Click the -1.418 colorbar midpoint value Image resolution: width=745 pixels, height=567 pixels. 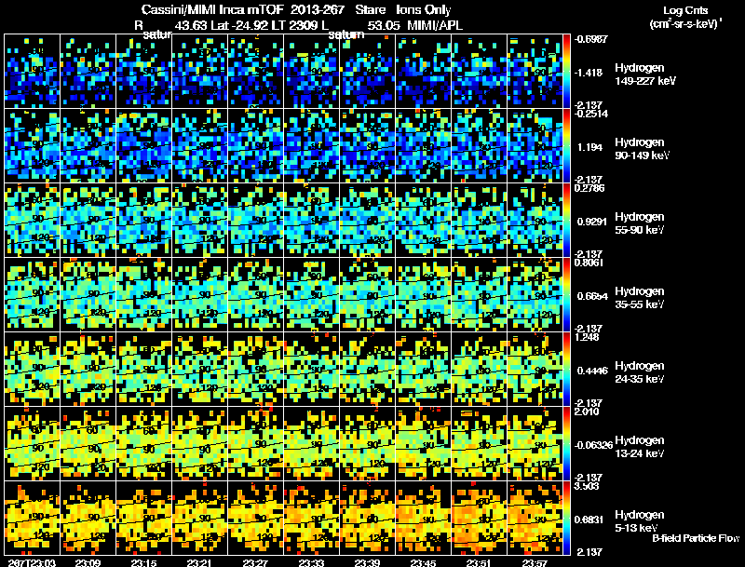(x=589, y=73)
